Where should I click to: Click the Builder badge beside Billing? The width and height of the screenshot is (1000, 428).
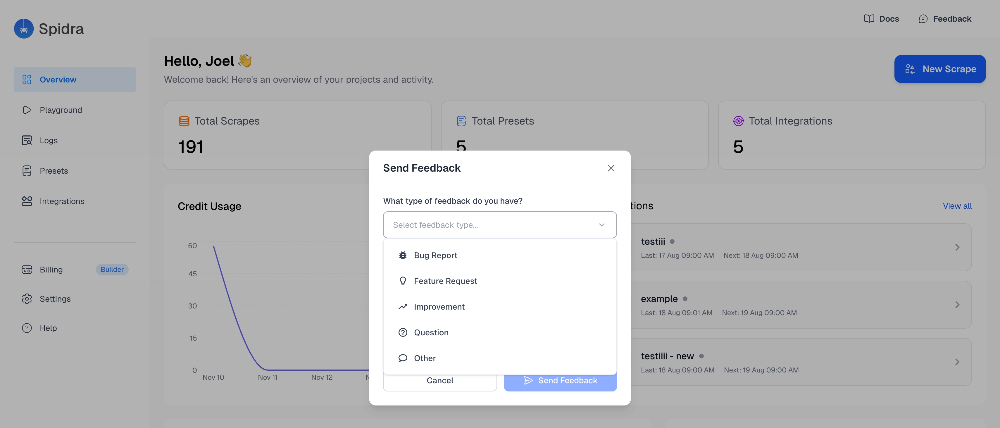[x=112, y=269]
